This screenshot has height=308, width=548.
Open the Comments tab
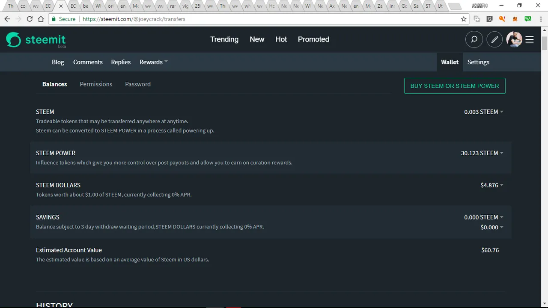click(x=88, y=62)
